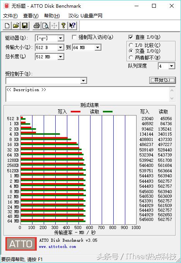Click write value 23040
Image resolution: width=181 pixels, height=263 pixels.
[147, 119]
